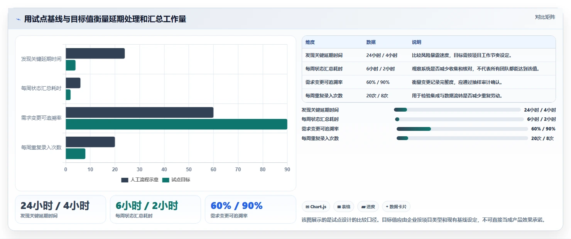Click the 每周重复录入次数 label on the chart axis
The height and width of the screenshot is (239, 571).
41,148
